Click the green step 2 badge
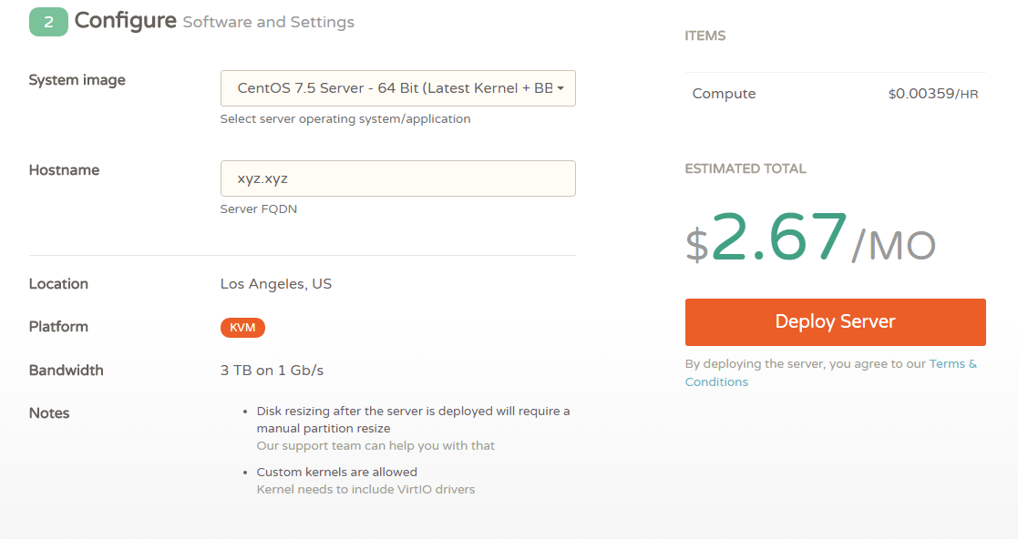This screenshot has height=539, width=1018. [x=48, y=22]
